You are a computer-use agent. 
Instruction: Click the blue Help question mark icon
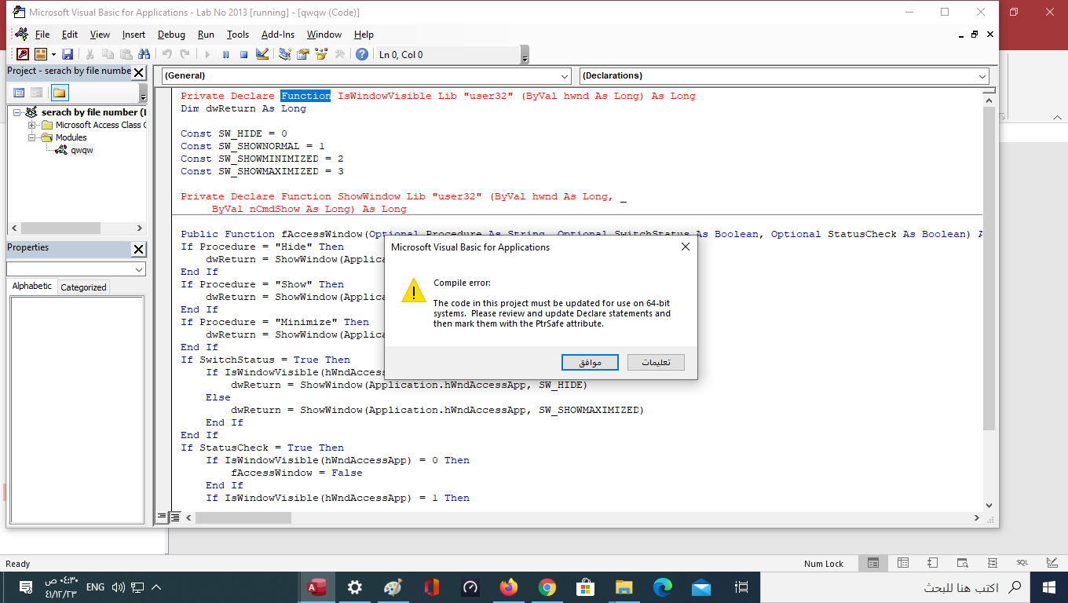(362, 54)
